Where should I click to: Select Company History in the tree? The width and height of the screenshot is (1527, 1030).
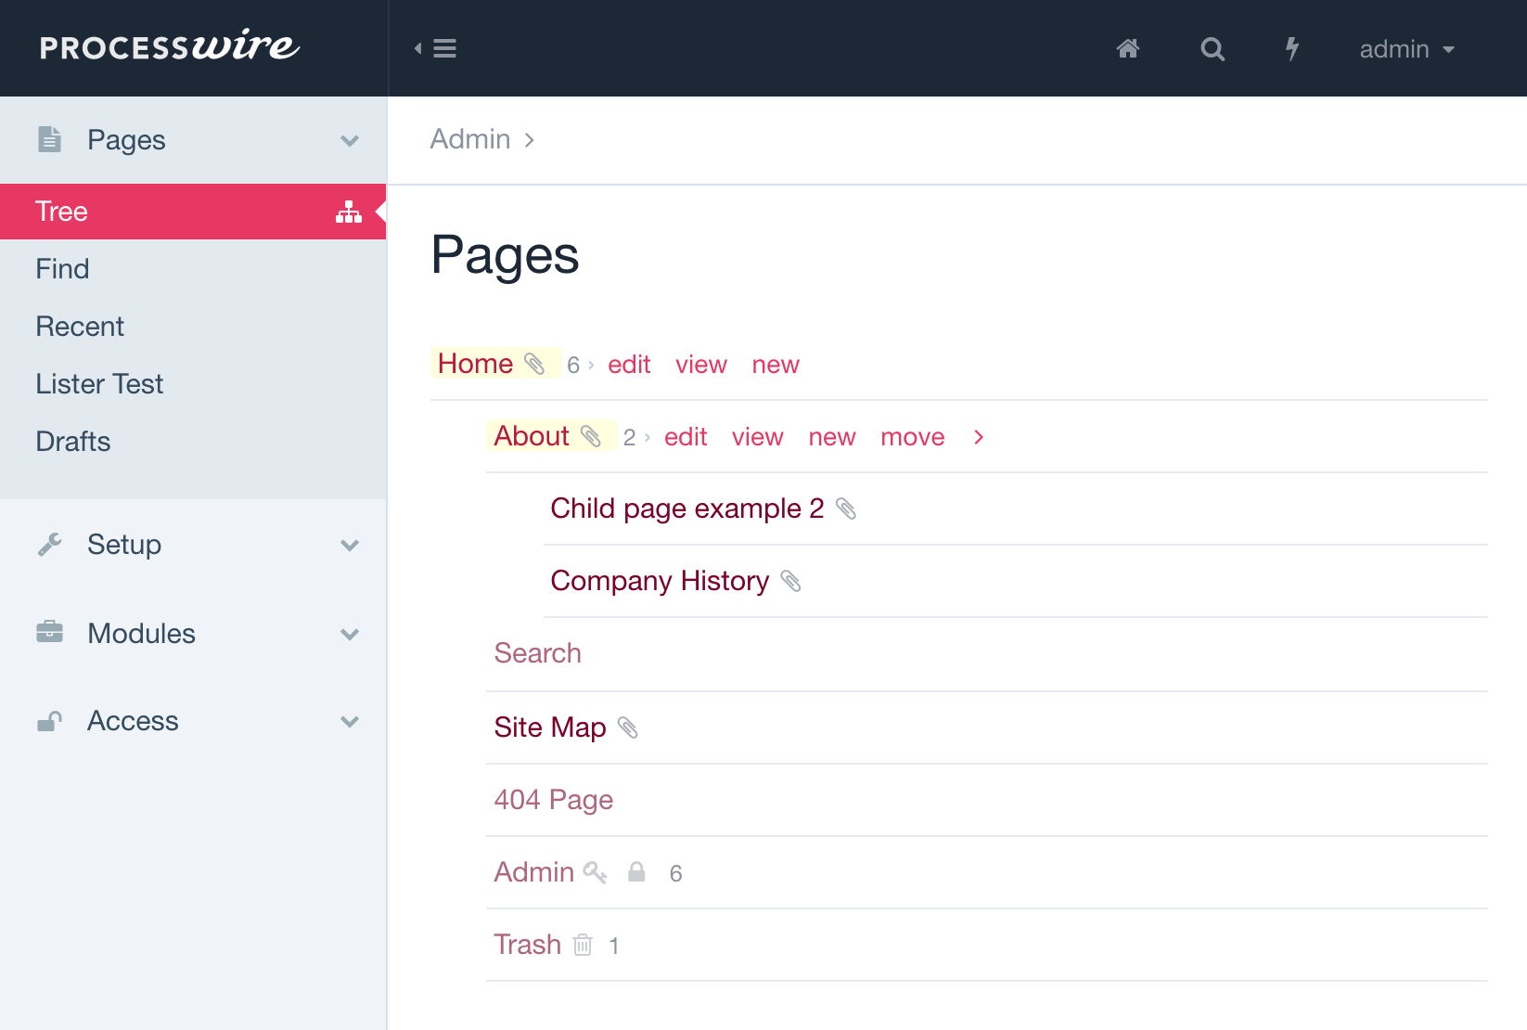pos(660,581)
